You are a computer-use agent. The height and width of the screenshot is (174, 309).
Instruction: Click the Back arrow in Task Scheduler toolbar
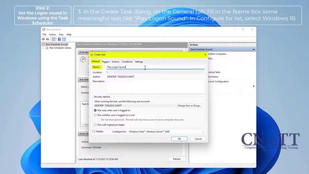43,39
